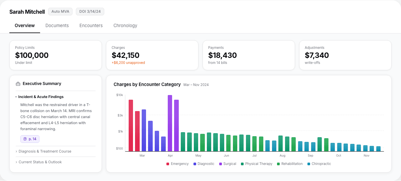The height and width of the screenshot is (181, 401).
Task: Open the Encounters tab
Action: point(91,25)
